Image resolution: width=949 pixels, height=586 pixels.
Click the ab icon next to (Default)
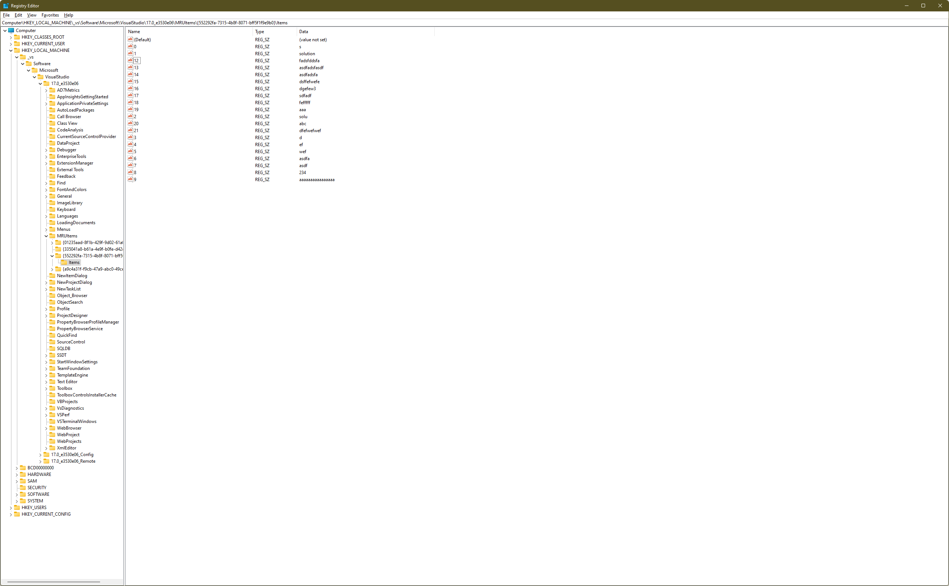[130, 39]
